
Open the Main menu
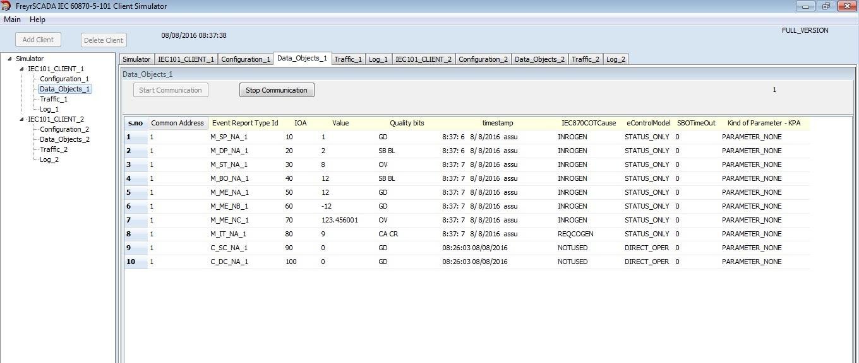[12, 20]
